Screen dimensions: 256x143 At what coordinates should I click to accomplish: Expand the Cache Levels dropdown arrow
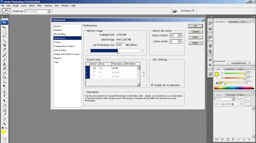[x=180, y=41]
